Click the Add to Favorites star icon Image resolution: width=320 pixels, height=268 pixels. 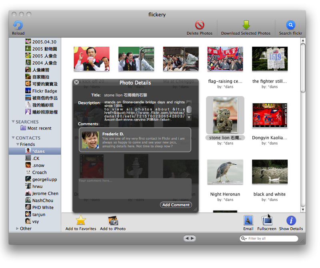[81, 220]
